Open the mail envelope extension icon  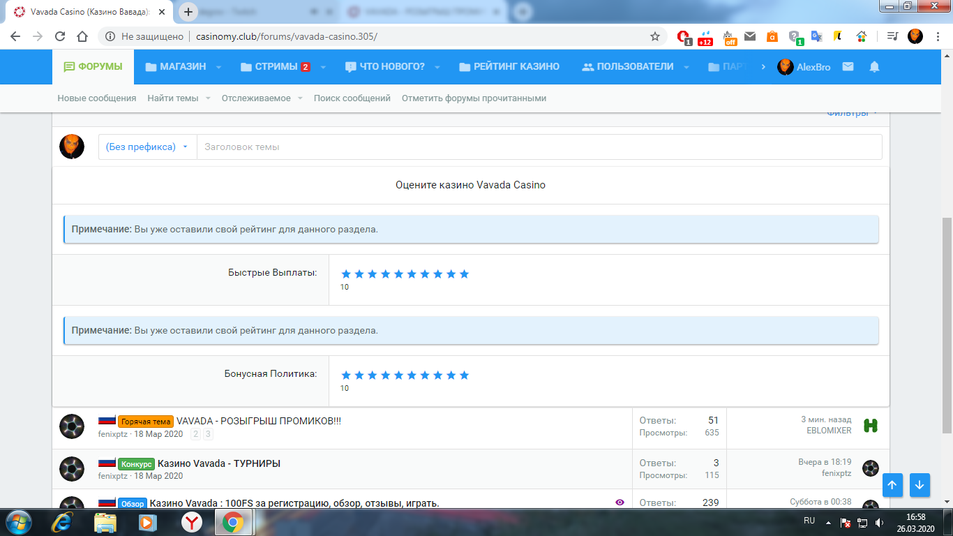click(750, 36)
